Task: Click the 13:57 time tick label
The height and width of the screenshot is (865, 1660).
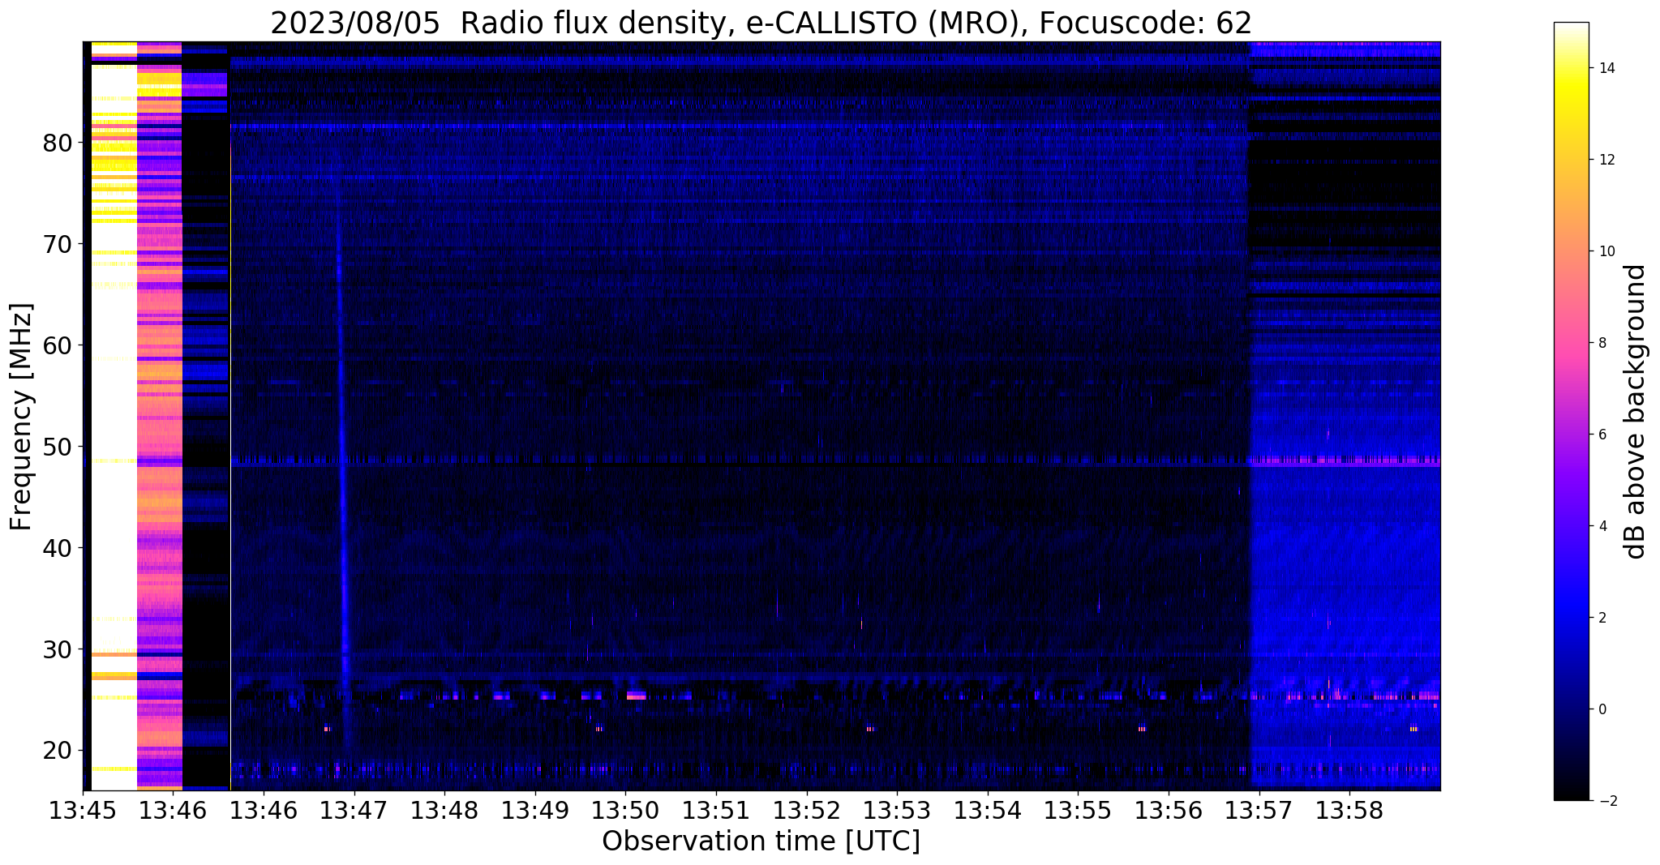Action: [x=1259, y=810]
